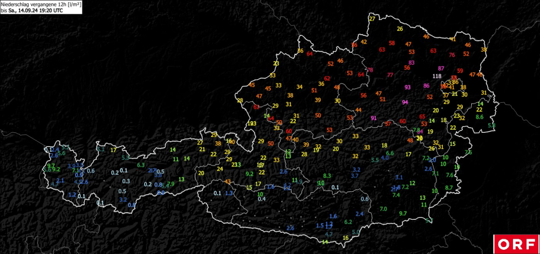Select the green 8.3 reading
Viewport: 540px width, 254px height.
point(327,175)
